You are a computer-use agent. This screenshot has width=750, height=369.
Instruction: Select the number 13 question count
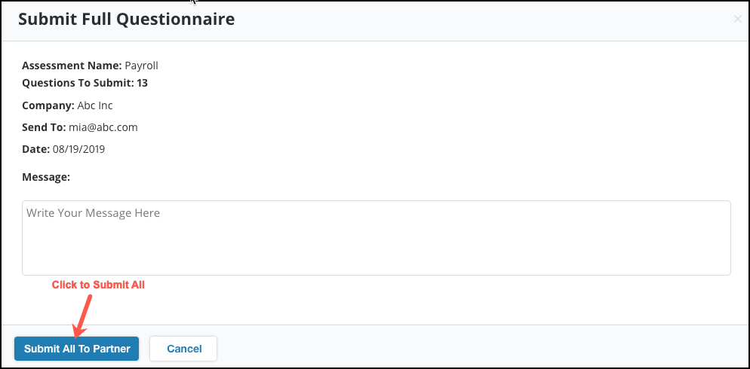coord(142,83)
